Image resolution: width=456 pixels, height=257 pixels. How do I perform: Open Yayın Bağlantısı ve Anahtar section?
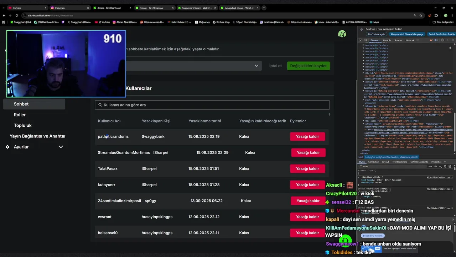(x=37, y=136)
